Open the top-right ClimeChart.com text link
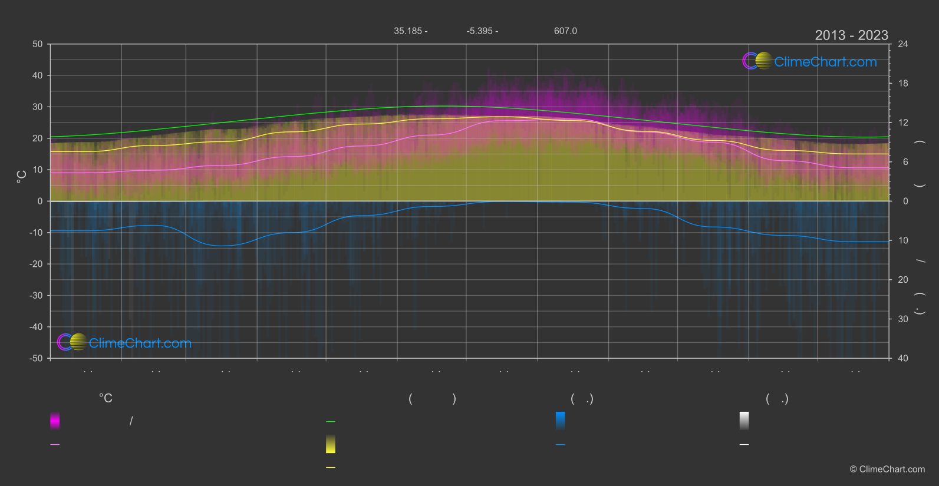The image size is (939, 486). (x=825, y=62)
